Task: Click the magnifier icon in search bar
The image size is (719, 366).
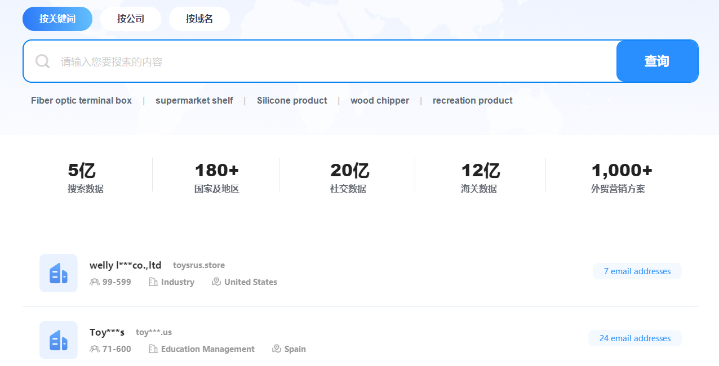Action: coord(43,61)
